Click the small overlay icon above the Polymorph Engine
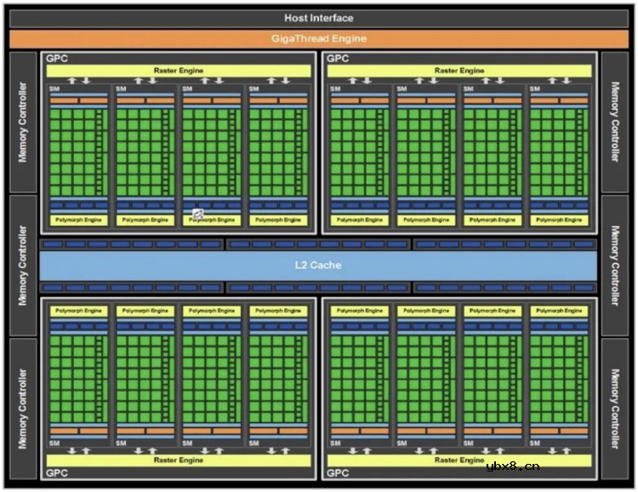The height and width of the screenshot is (492, 638). pyautogui.click(x=197, y=214)
